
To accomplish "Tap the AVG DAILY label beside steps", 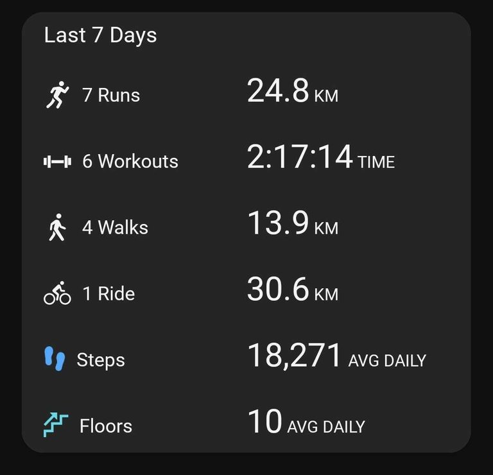I will pos(387,361).
